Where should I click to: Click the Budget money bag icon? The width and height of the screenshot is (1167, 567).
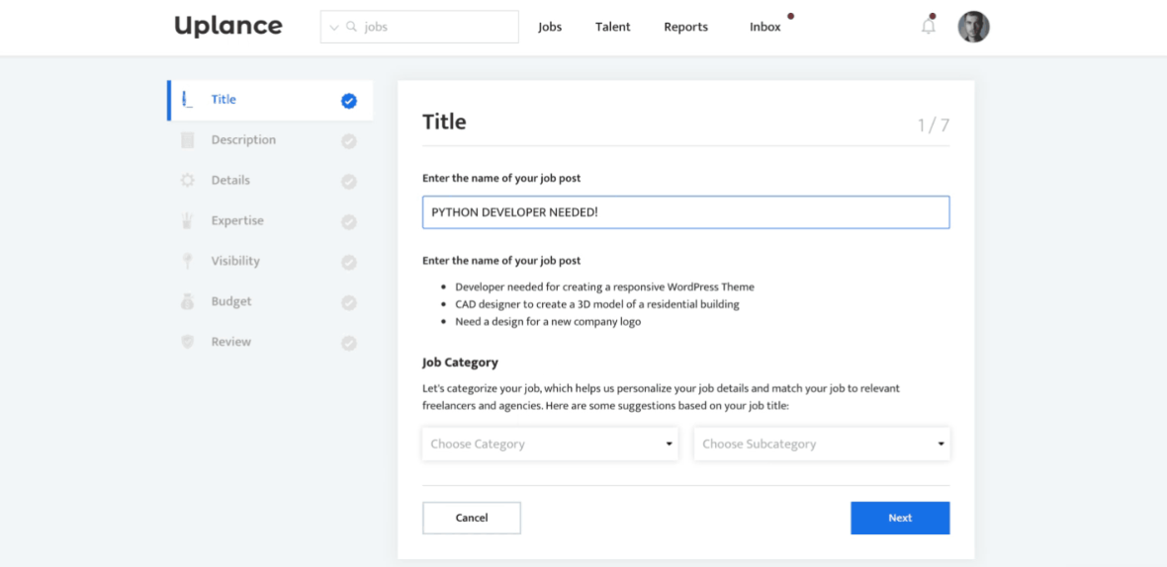pos(188,302)
